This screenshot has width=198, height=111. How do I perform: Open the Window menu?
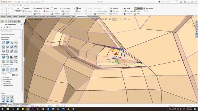pyautogui.click(x=37, y=2)
